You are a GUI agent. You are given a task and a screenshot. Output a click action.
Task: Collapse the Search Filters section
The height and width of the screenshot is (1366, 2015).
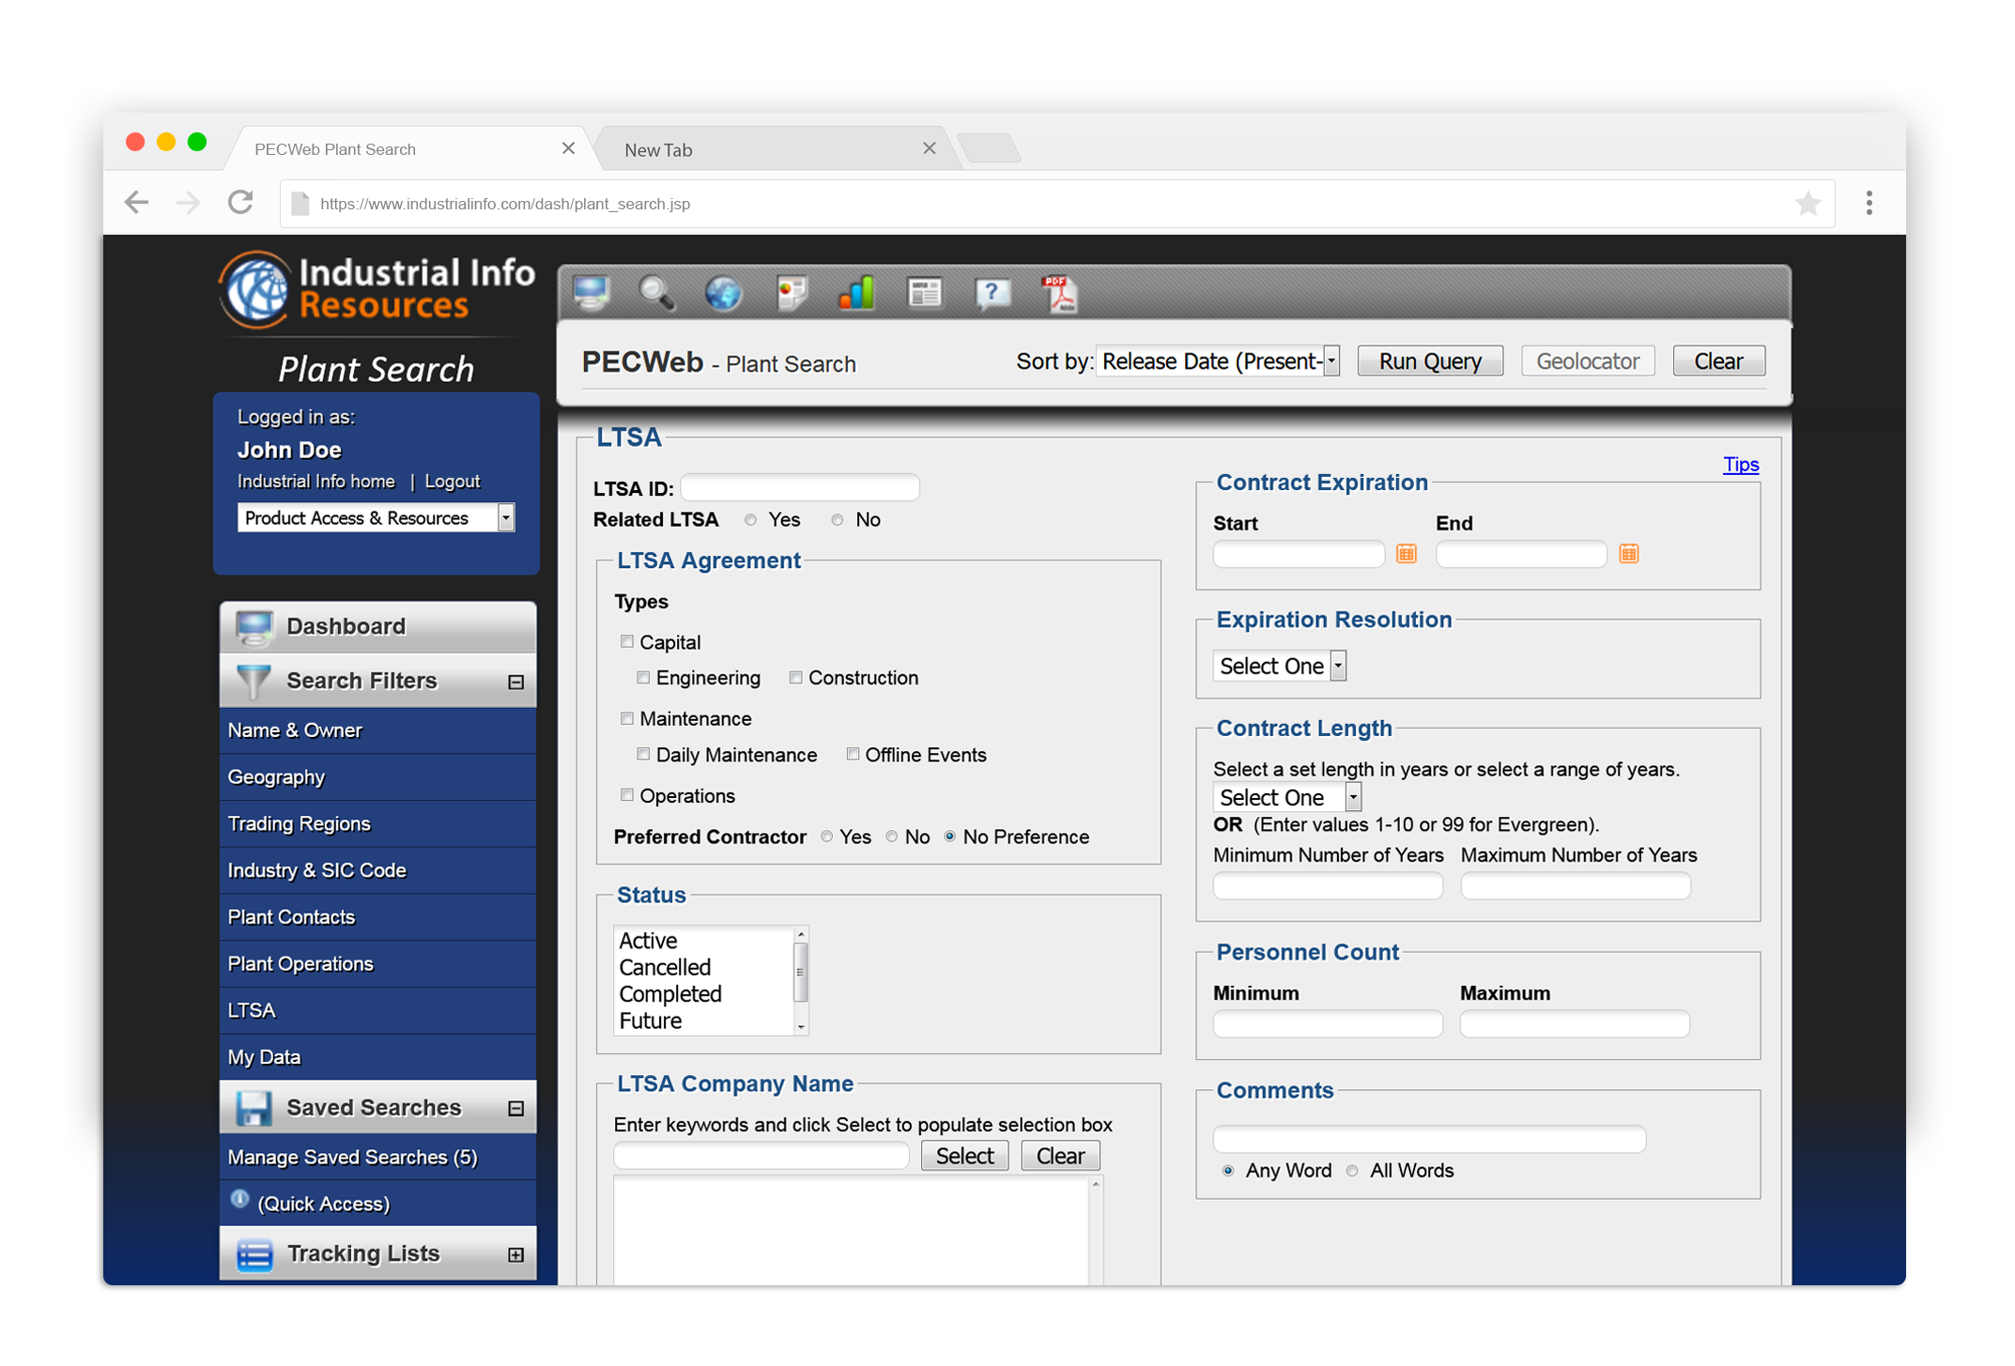515,683
